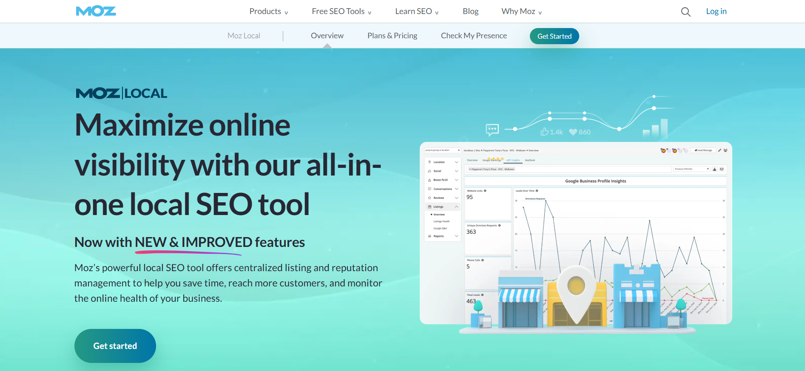Viewport: 805px width, 371px height.
Task: Click the bar chart icon above dashboard
Action: [655, 128]
